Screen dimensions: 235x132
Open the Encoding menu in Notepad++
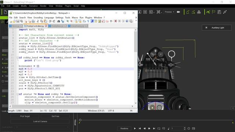coord(38,18)
